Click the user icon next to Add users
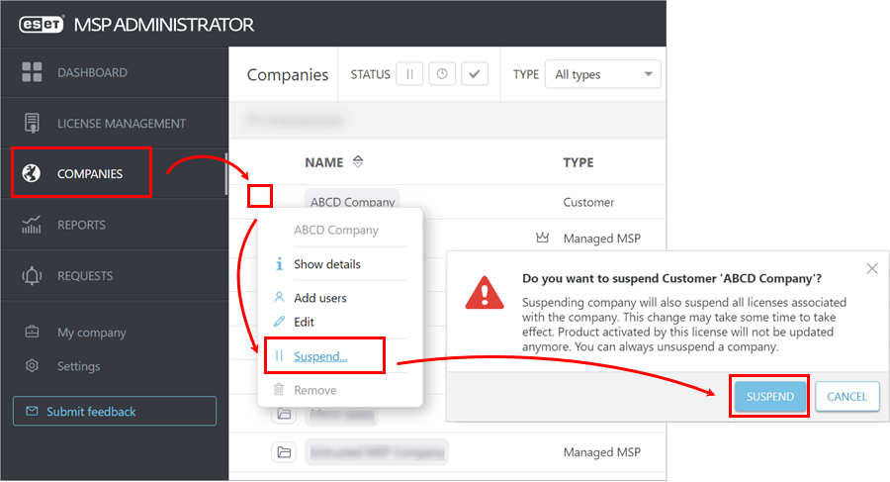The width and height of the screenshot is (890, 482). (x=279, y=297)
